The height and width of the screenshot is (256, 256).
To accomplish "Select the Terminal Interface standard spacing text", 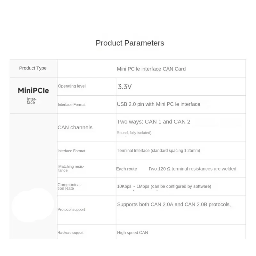I will click(158, 150).
